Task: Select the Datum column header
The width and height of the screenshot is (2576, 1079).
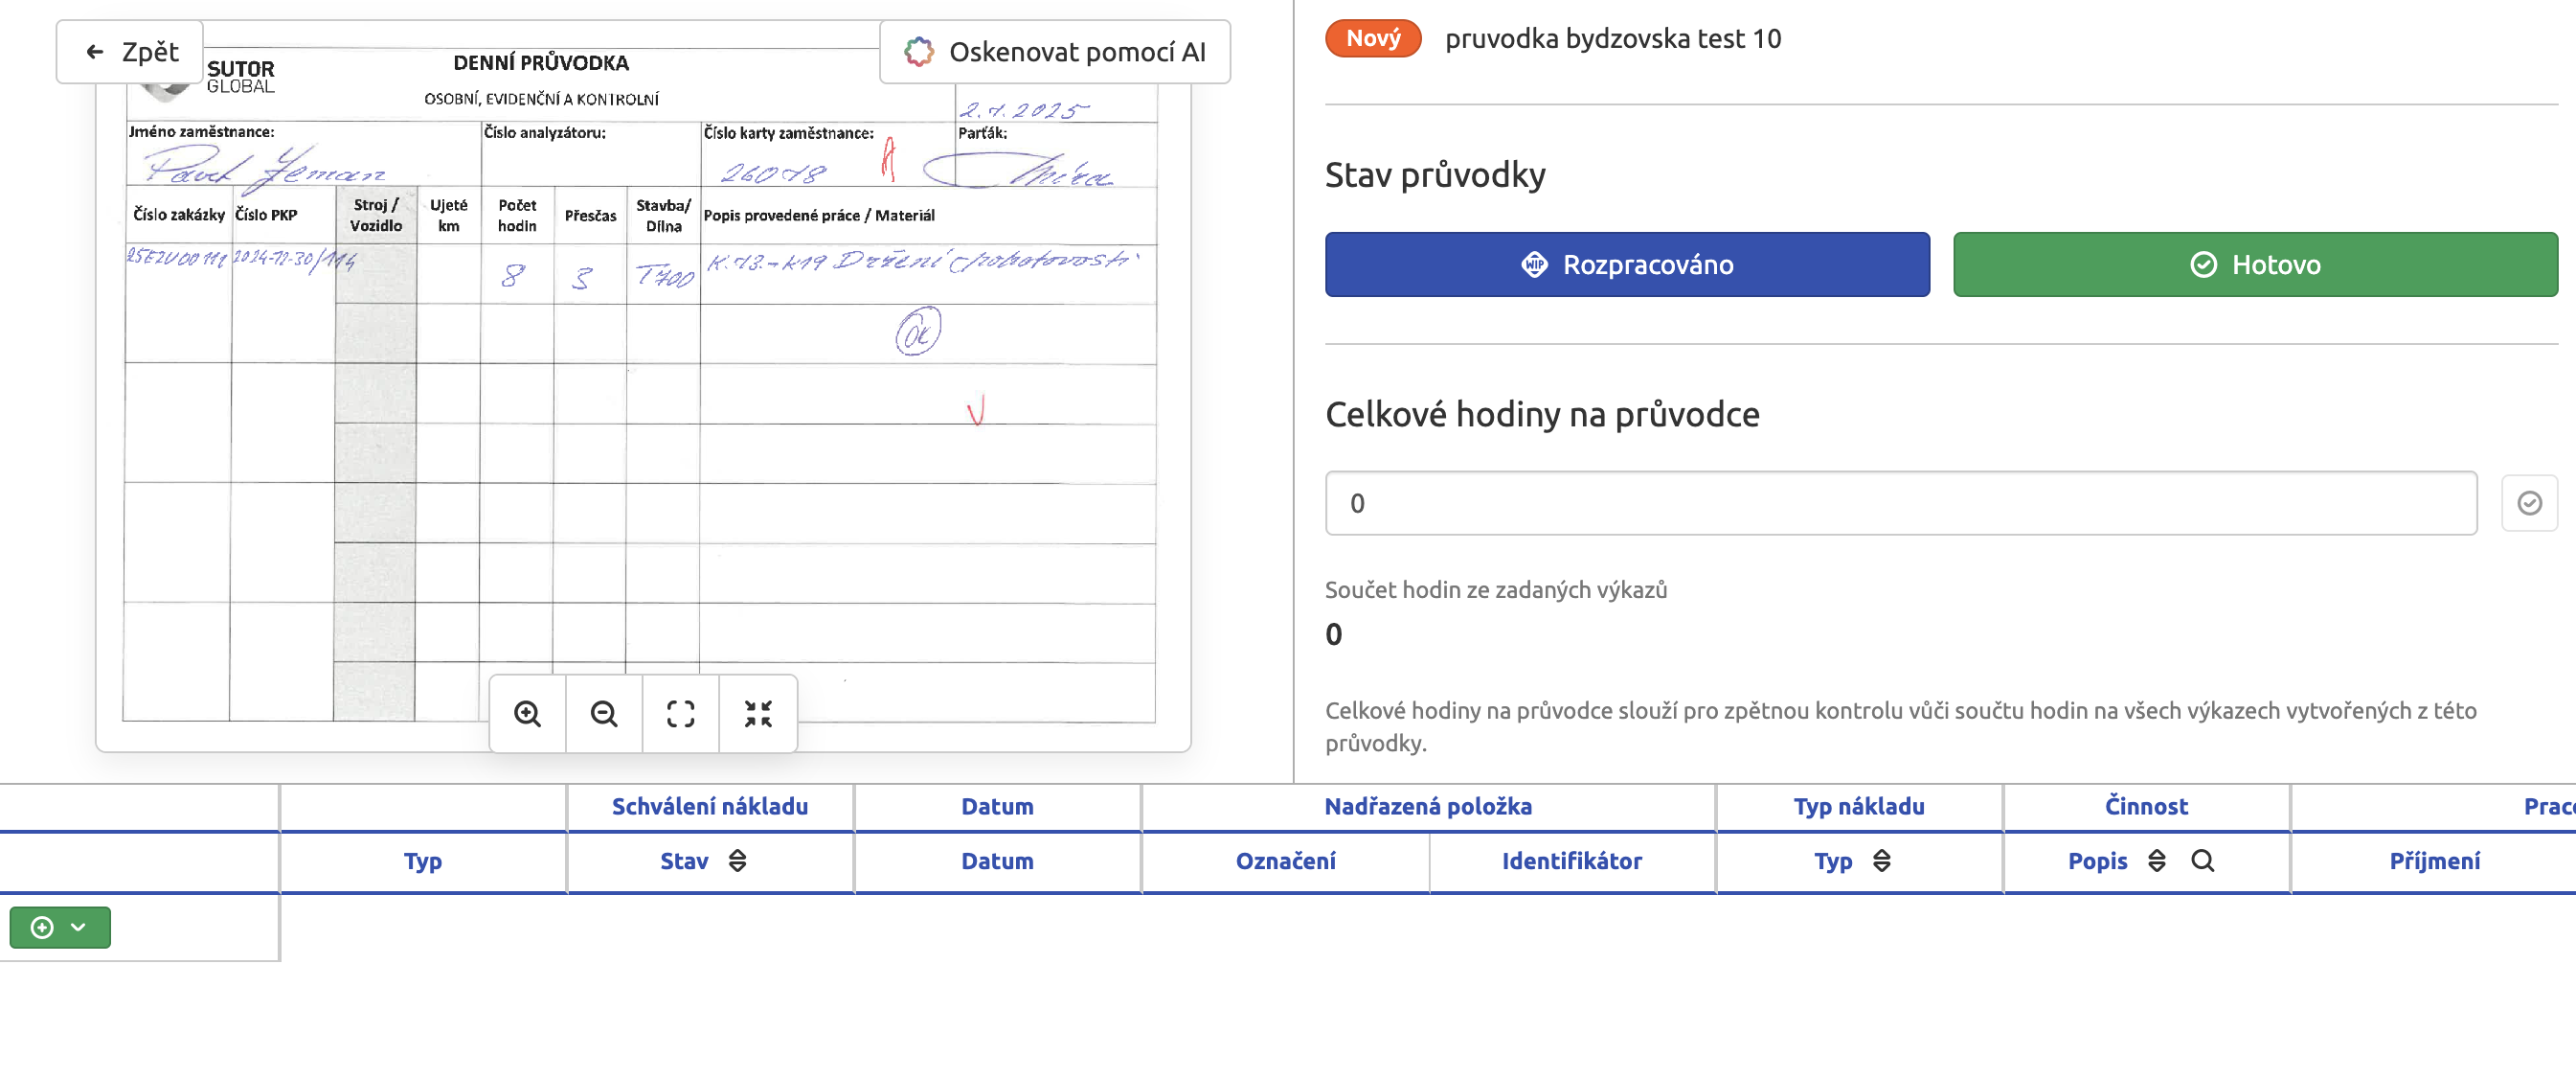Action: (x=997, y=861)
